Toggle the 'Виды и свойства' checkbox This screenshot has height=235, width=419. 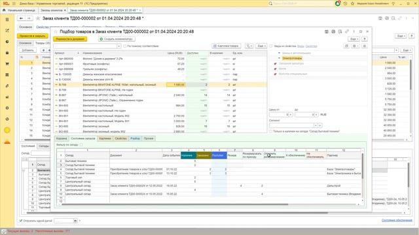pos(271,46)
